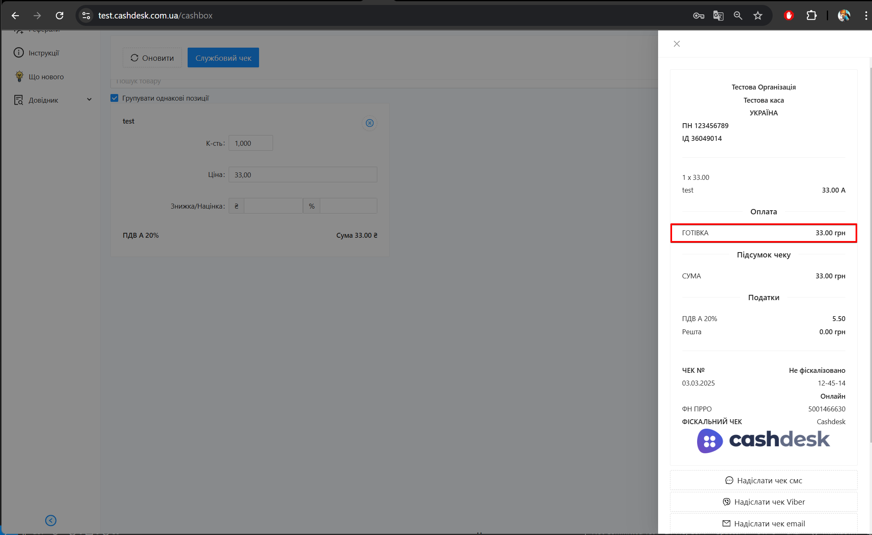Click the Довідник book icon

click(x=18, y=100)
